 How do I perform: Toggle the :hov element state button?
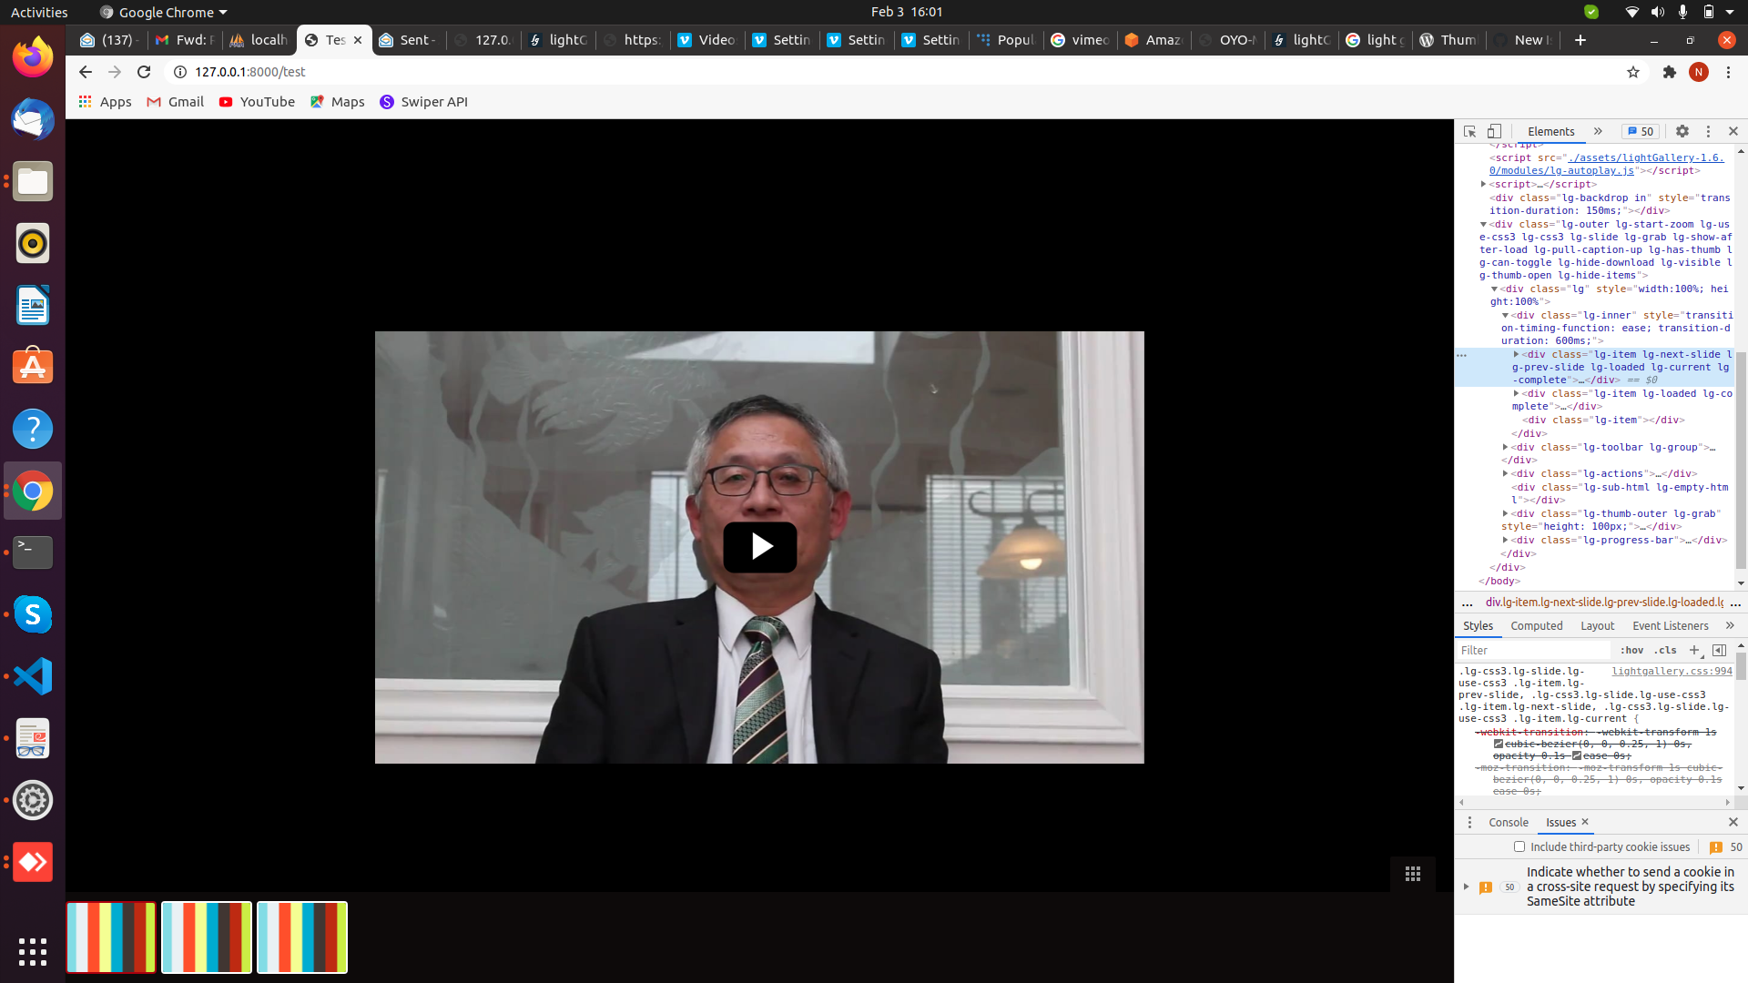coord(1631,650)
